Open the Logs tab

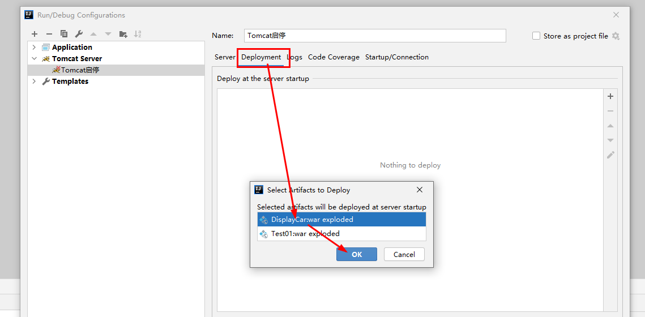(x=294, y=57)
